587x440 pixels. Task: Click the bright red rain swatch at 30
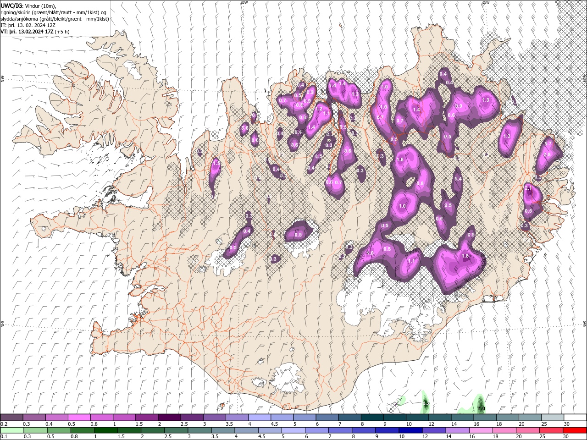point(575,430)
